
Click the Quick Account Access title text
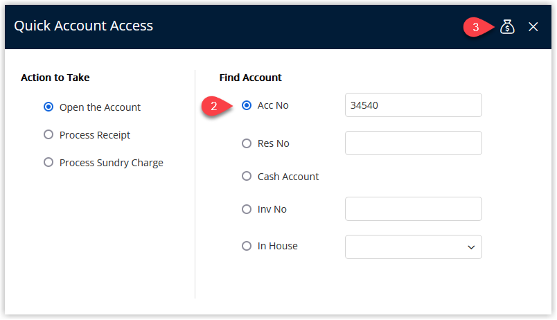pyautogui.click(x=83, y=26)
